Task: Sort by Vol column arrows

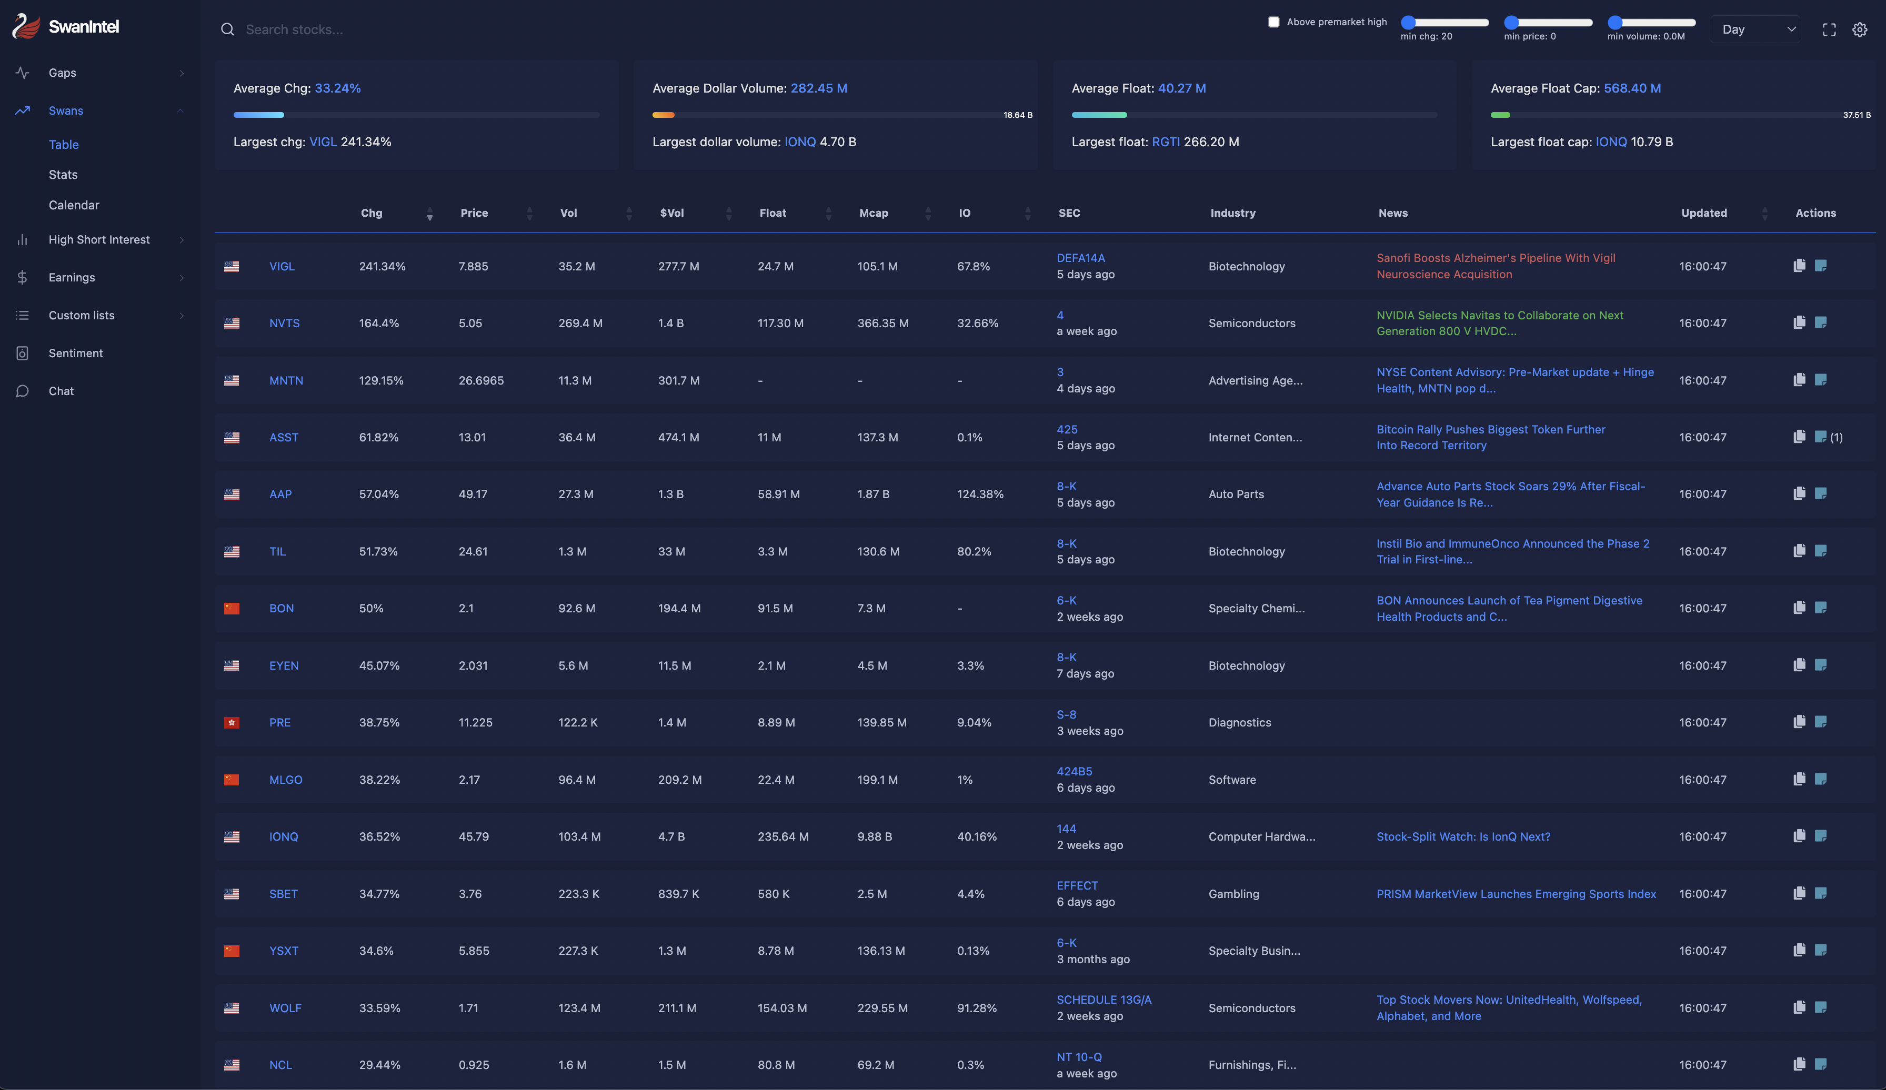Action: 629,214
